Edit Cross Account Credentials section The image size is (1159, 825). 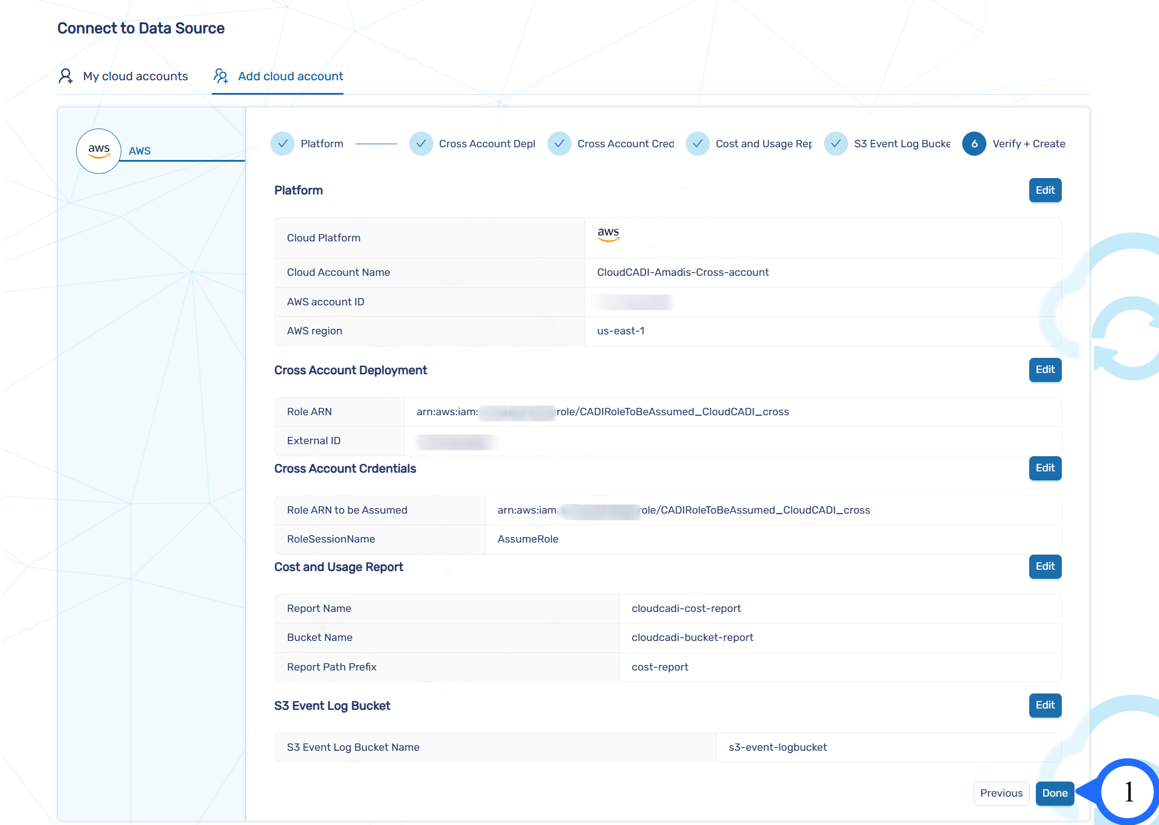pos(1045,468)
